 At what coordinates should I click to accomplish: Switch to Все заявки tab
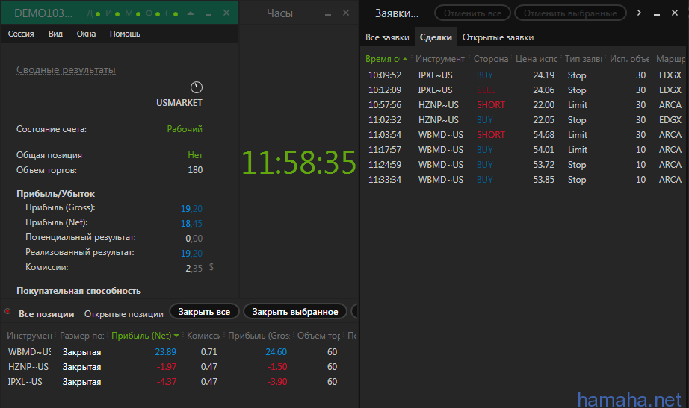tap(387, 37)
